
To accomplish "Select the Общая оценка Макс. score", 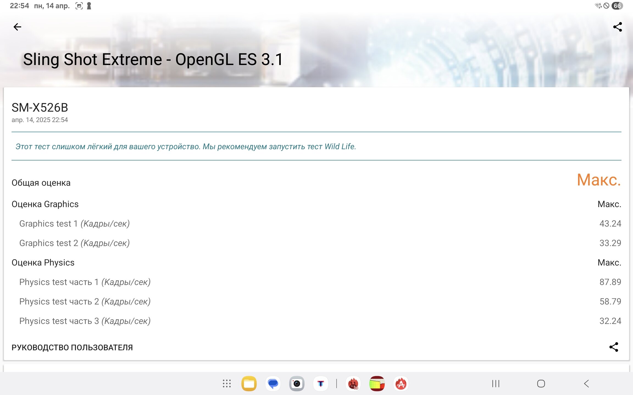I will pos(599,180).
